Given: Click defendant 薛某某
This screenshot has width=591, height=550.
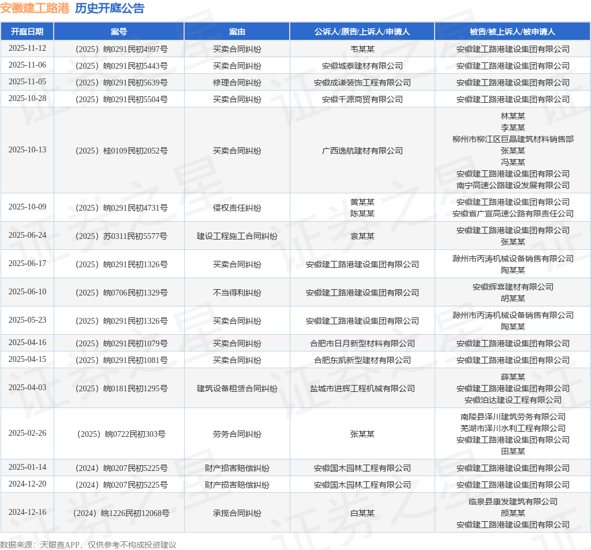Looking at the screenshot, I should [513, 377].
